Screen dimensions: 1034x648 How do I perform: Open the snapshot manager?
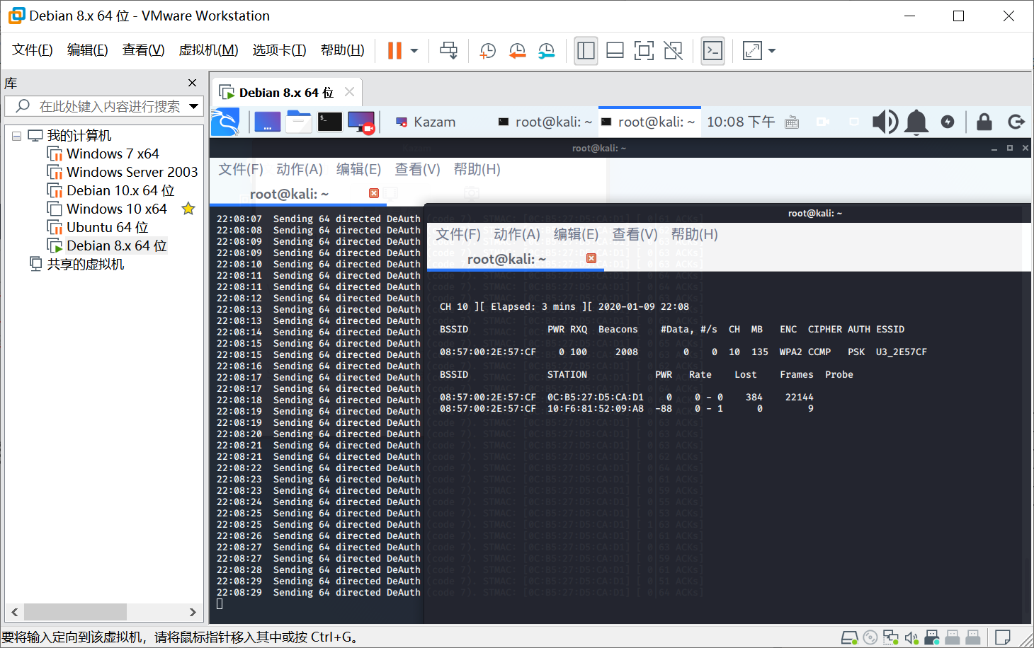[547, 50]
